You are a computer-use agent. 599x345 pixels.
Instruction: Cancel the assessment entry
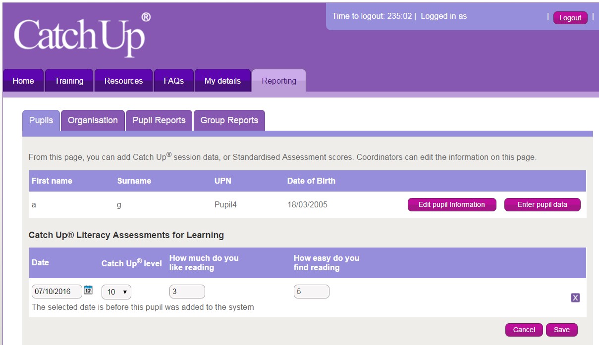click(524, 330)
